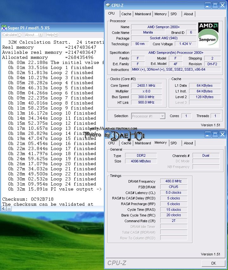Click the Core Voltage value 1.424 V
Image resolution: width=228 pixels, height=270 pixels.
185,44
